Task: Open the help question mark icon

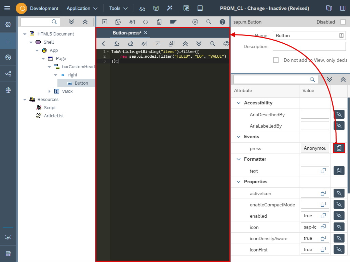Action: tap(222, 21)
